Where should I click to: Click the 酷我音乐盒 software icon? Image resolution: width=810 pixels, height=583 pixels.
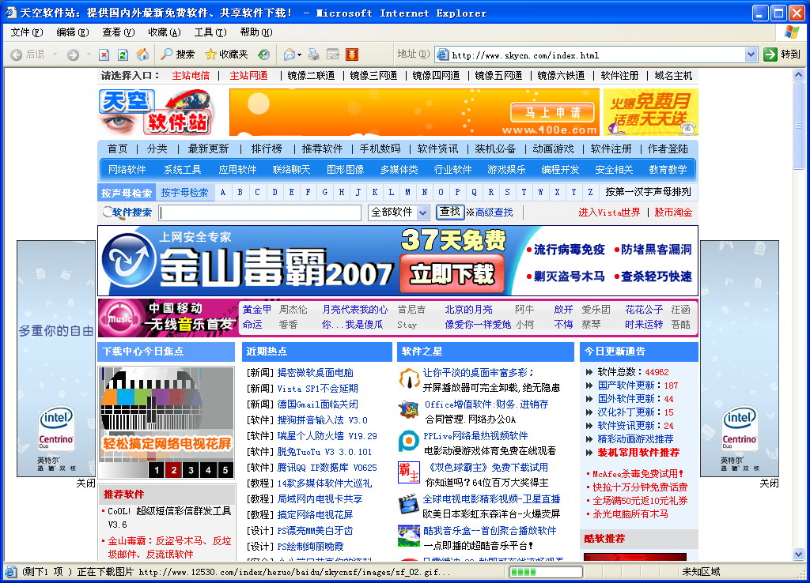pyautogui.click(x=409, y=536)
